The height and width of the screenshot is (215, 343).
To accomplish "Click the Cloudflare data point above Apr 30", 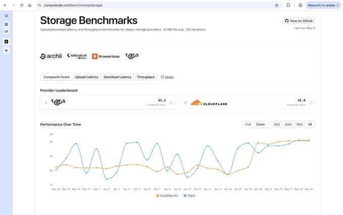I will click(x=258, y=143).
